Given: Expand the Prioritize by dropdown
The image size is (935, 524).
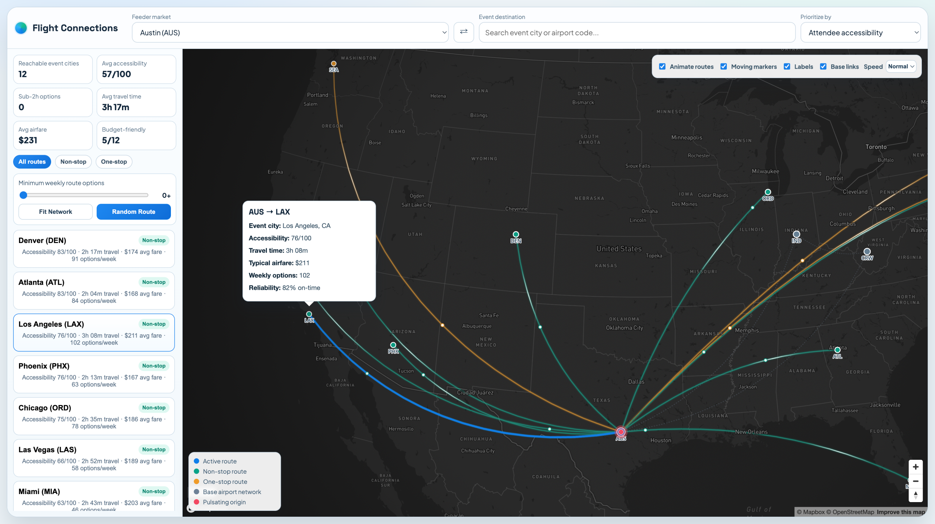Looking at the screenshot, I should 860,32.
